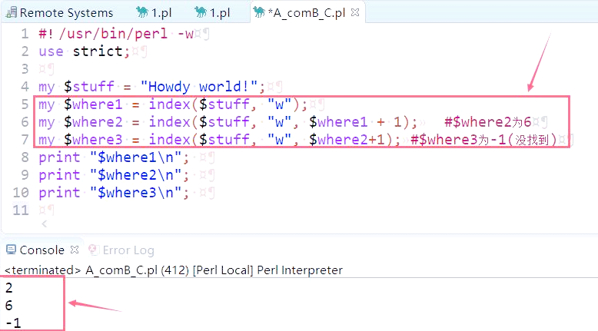The width and height of the screenshot is (598, 331).
Task: Click the 'use strict;' statement
Action: tap(85, 51)
